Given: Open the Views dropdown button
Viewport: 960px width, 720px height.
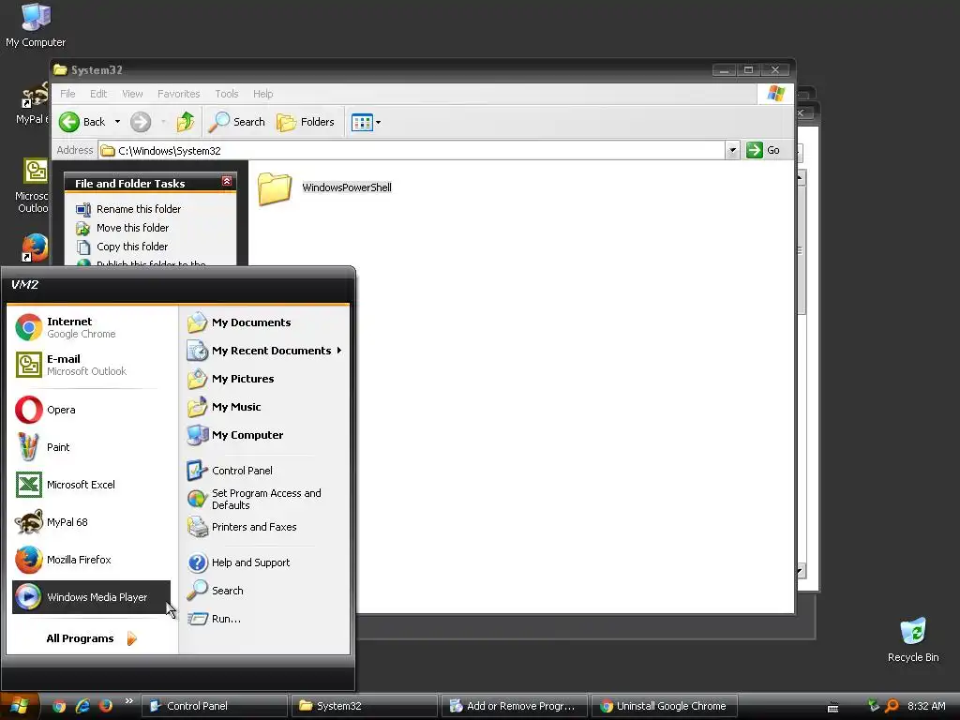Looking at the screenshot, I should (x=366, y=123).
